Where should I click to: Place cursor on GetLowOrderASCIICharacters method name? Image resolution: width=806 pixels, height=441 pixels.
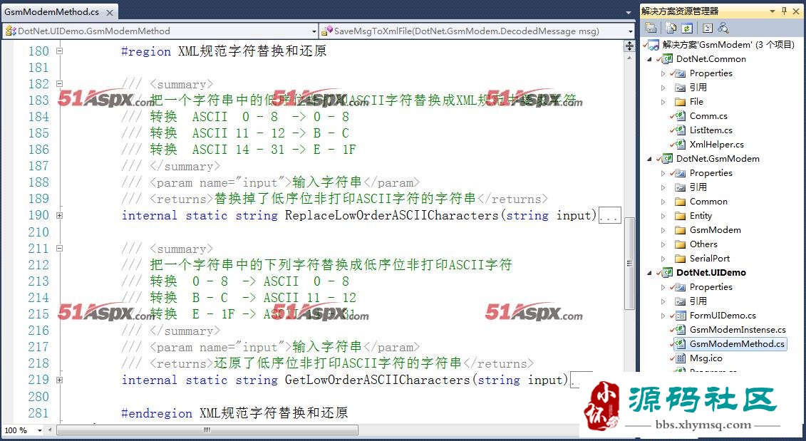pos(377,380)
